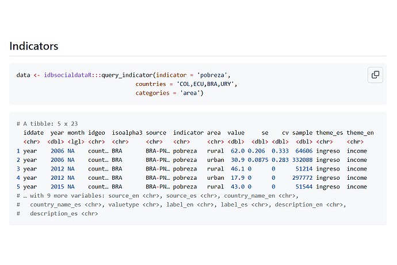This screenshot has height=265, width=397.
Task: Select the query_indicator function name
Action: point(127,75)
